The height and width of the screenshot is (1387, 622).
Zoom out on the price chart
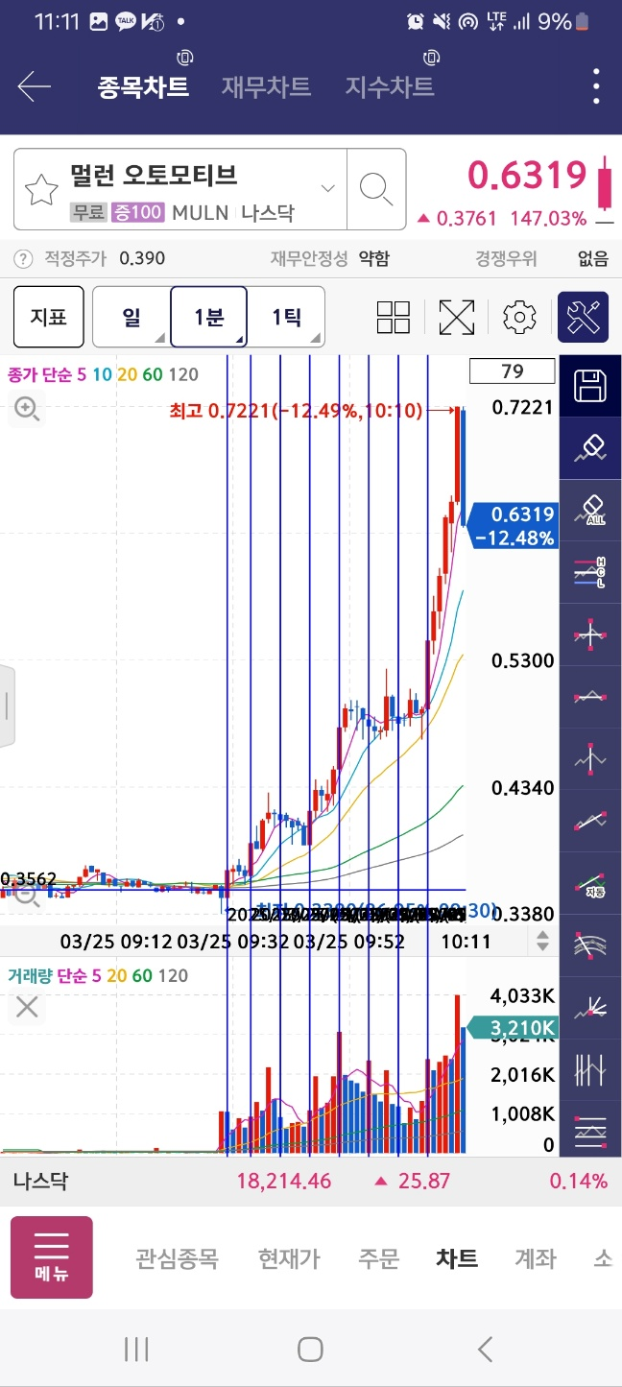coord(26,895)
